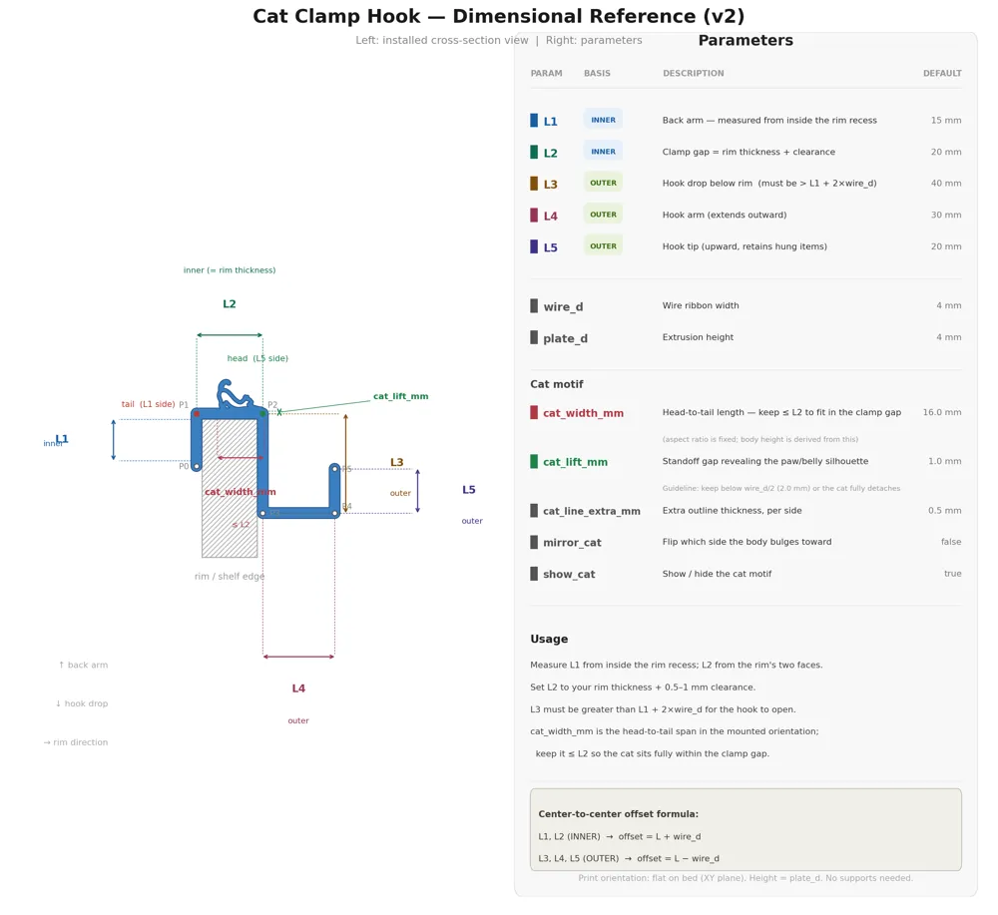998x915 pixels.
Task: Click the 'false' value for mirror_cat
Action: pos(951,542)
